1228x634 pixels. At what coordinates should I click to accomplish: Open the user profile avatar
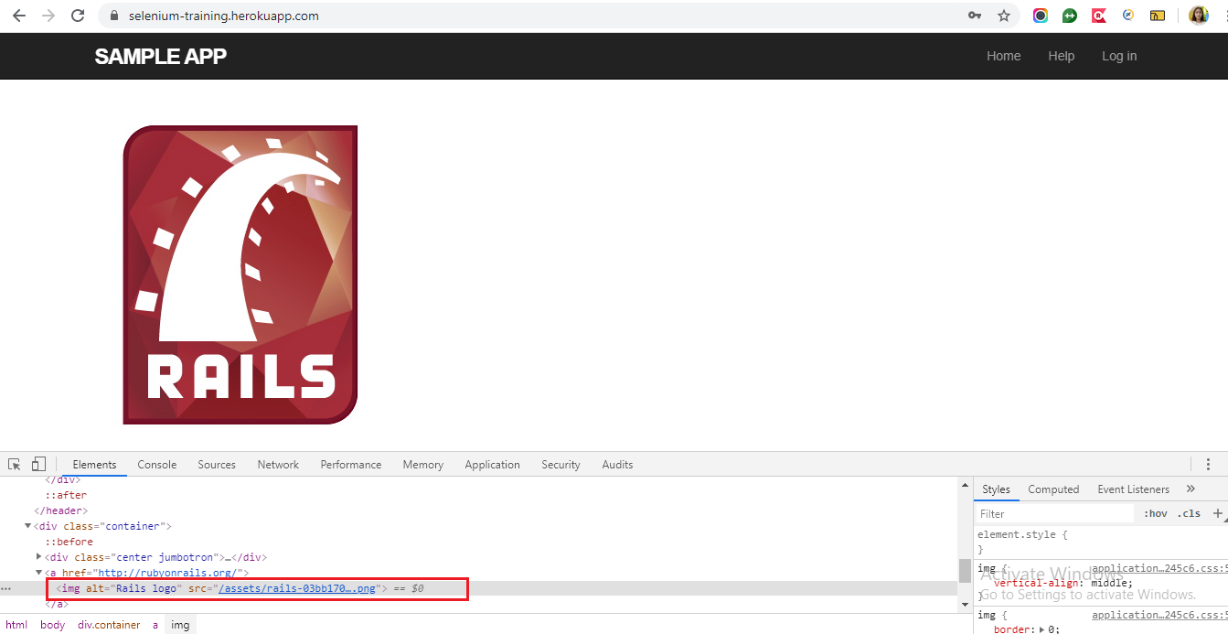point(1199,16)
